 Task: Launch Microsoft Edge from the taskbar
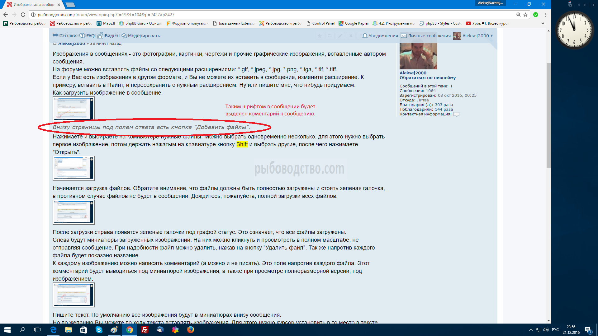53,330
